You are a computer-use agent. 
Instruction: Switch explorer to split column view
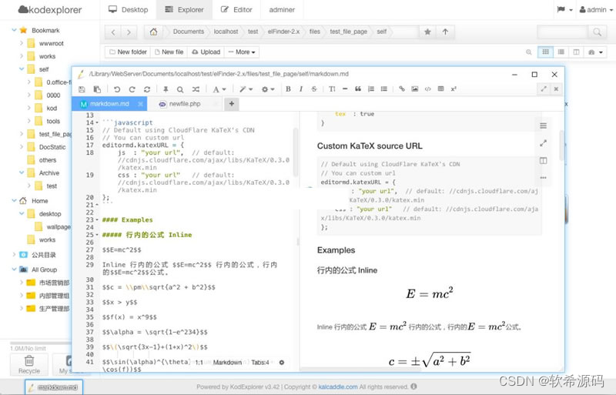pos(576,52)
